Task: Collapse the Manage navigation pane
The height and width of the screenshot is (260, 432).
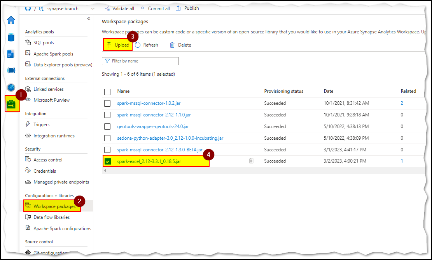Action: [89, 18]
